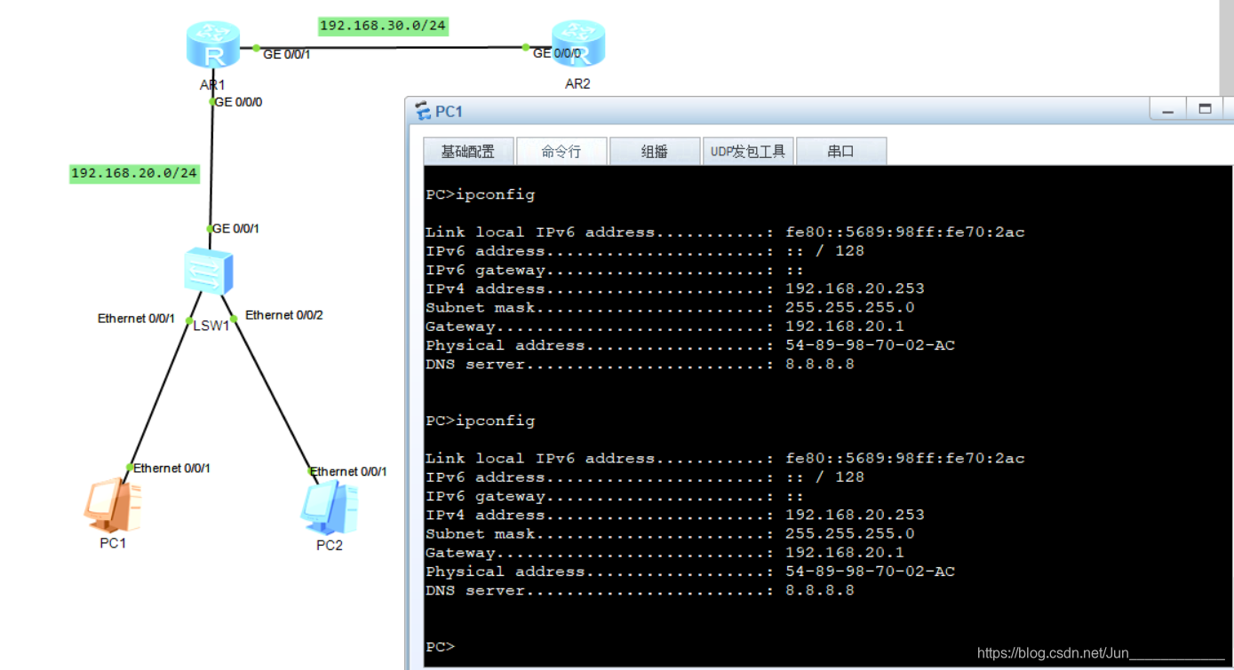Select the PC2 computer icon
Image resolution: width=1234 pixels, height=670 pixels.
329,507
